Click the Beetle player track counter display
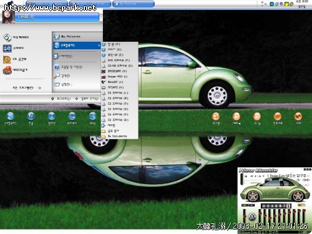The height and width of the screenshot is (234, 312). pos(276,206)
